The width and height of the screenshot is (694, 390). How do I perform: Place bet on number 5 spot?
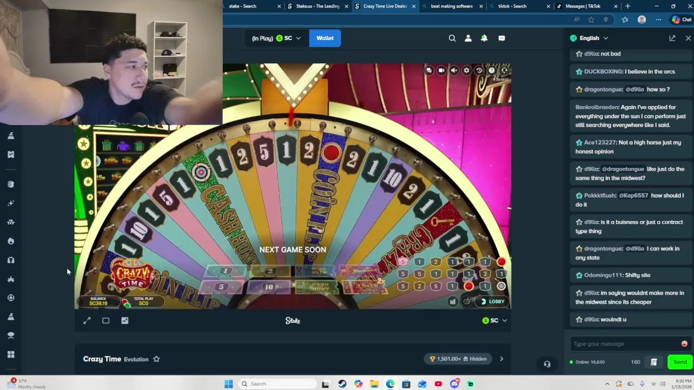221,287
